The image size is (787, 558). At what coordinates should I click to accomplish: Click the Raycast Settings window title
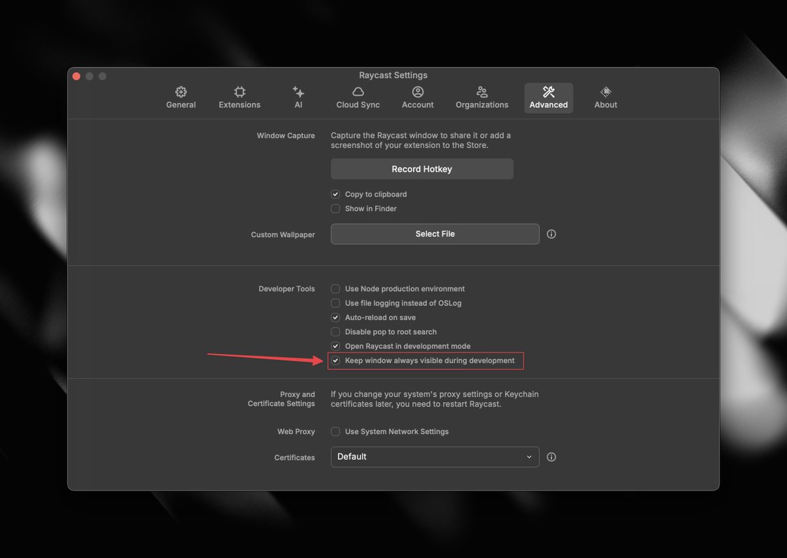(393, 75)
